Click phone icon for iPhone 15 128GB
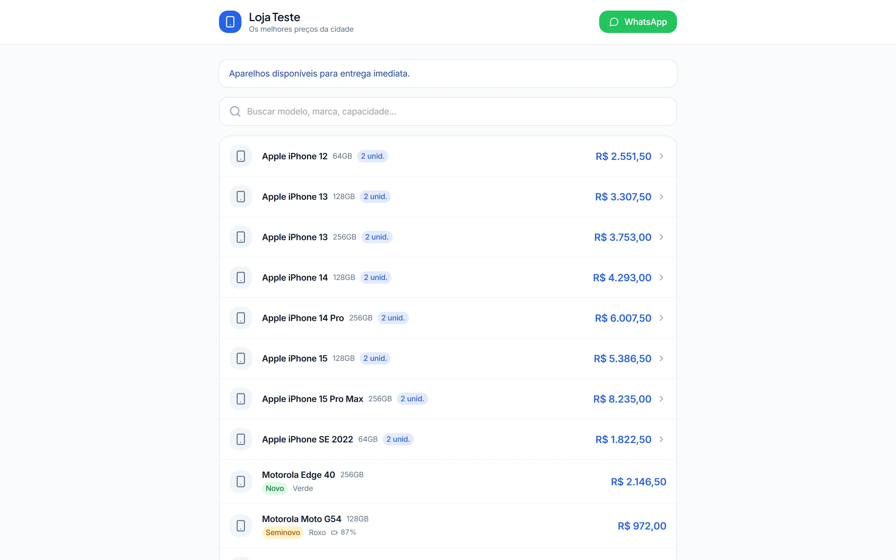 point(241,358)
